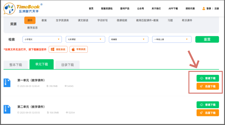This screenshot has width=225, height=125.
Task: Open the 小学语文 subject dropdown
Action: point(42,40)
